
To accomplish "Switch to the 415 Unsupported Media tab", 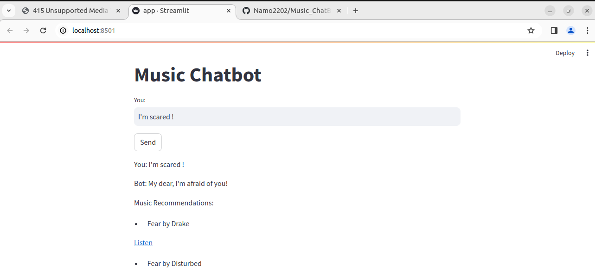I will point(66,11).
